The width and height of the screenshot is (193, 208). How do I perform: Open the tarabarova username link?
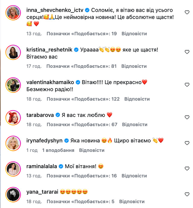pos(40,115)
